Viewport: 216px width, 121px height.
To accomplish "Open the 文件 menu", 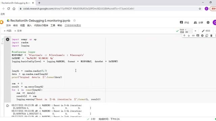I will click(8, 26).
